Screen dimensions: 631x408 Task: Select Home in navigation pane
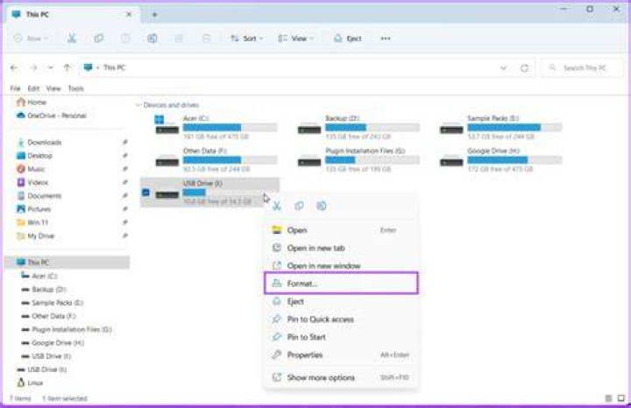pyautogui.click(x=32, y=102)
